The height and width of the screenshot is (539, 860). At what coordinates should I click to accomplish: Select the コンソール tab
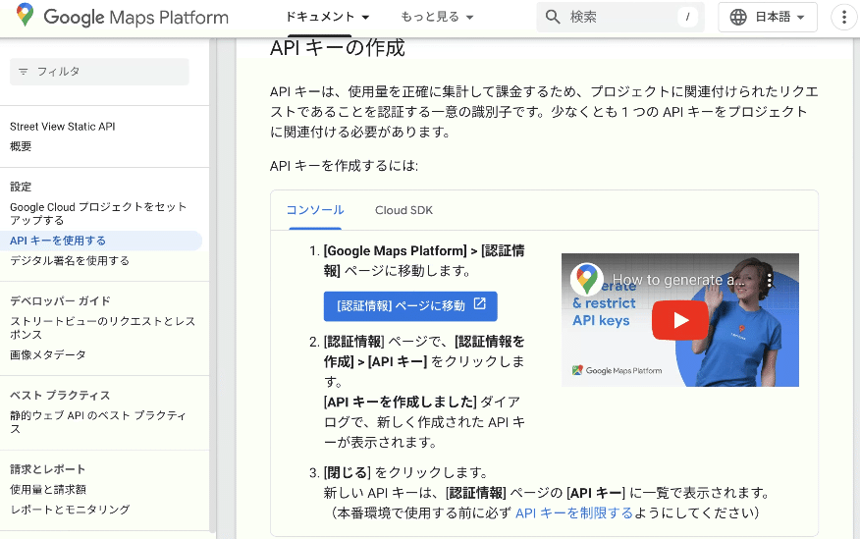pos(315,210)
